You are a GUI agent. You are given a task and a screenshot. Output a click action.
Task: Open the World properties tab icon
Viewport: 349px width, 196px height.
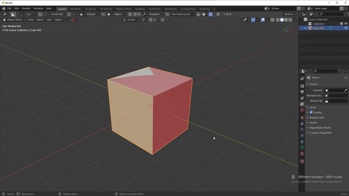[x=302, y=110]
